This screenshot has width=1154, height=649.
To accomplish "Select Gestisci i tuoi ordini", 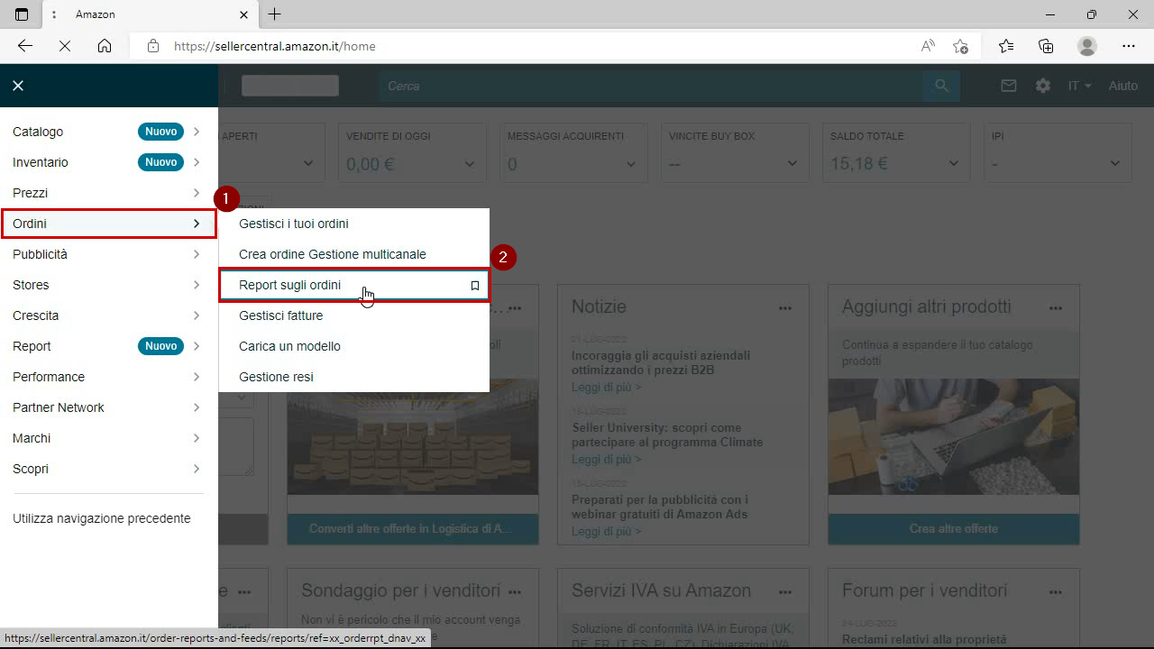I will 294,224.
